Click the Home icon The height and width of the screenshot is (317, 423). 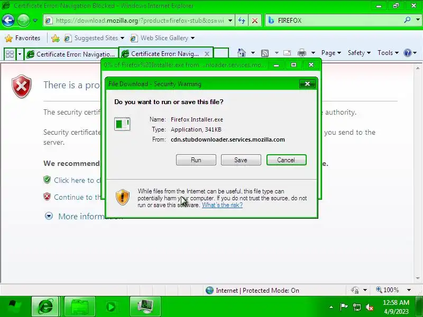[242, 53]
